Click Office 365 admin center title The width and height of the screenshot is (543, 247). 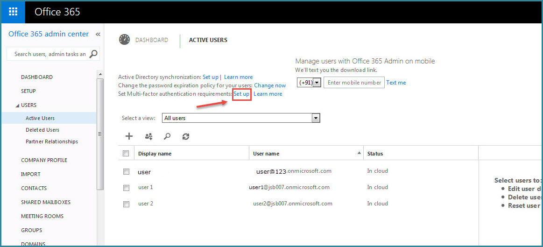click(x=49, y=34)
